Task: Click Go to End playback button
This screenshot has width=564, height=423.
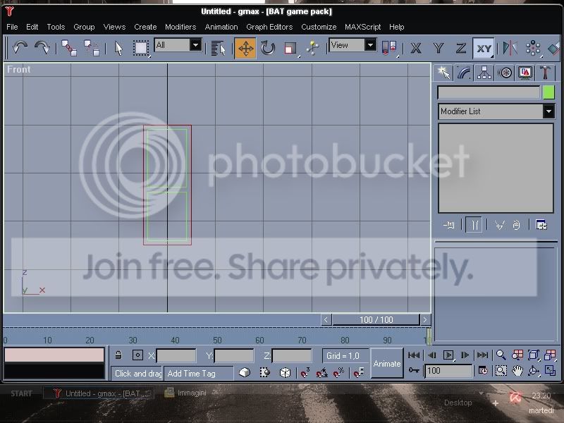Action: (x=482, y=355)
